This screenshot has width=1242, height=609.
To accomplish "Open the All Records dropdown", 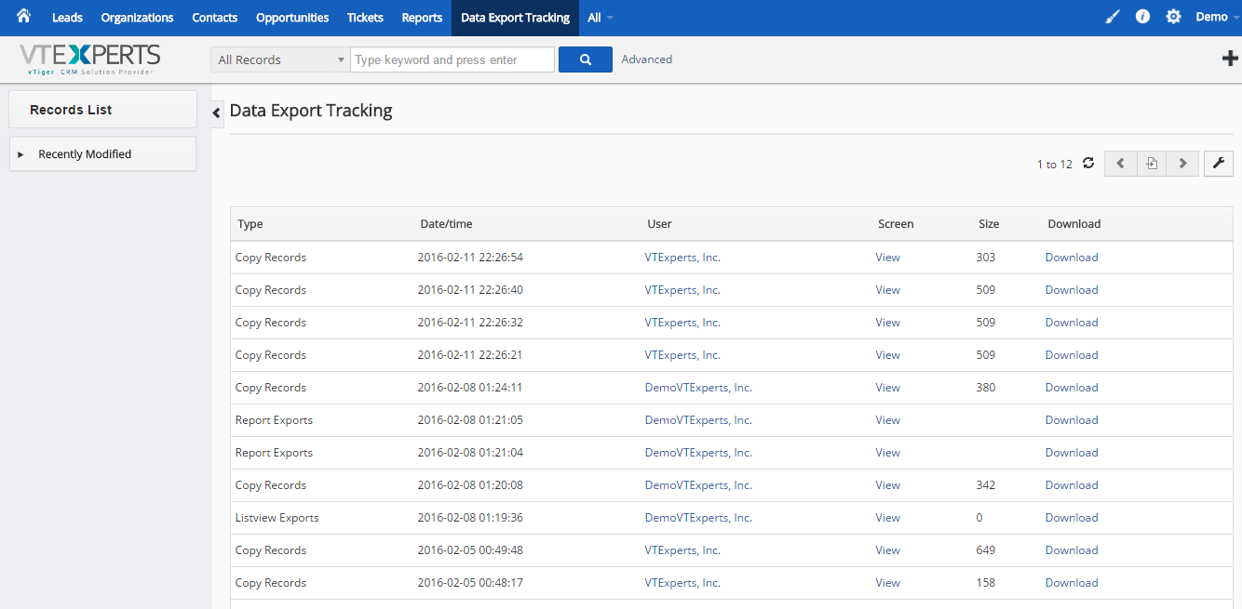I will [280, 60].
